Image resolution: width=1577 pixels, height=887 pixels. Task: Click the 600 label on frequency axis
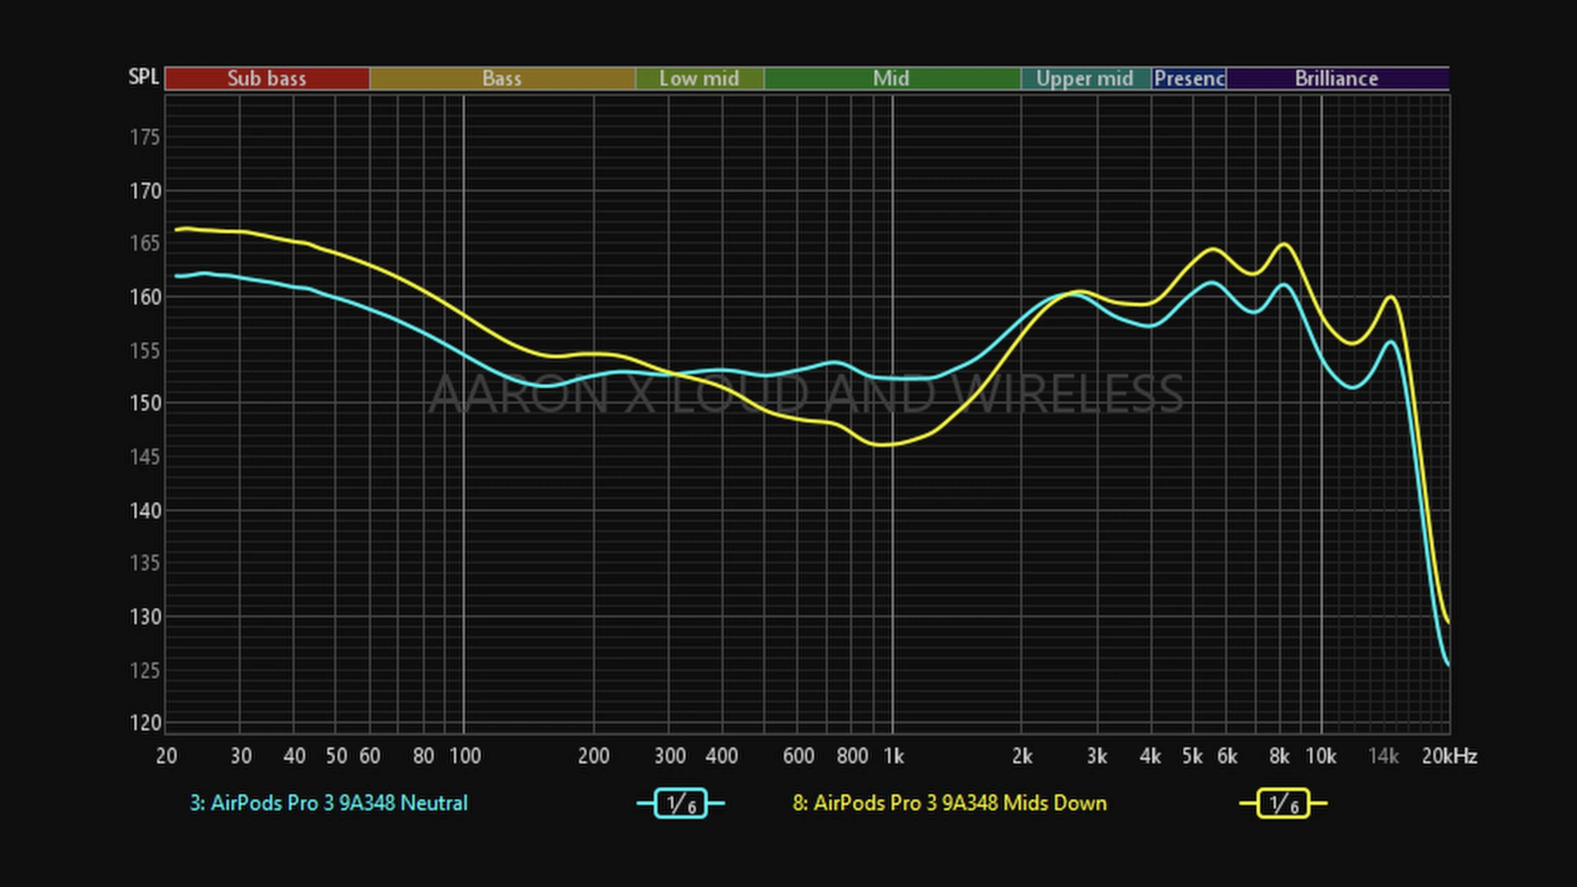pyautogui.click(x=798, y=756)
